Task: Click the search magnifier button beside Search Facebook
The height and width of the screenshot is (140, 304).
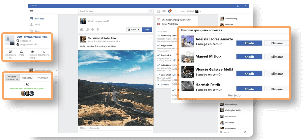Action: pyautogui.click(x=151, y=11)
